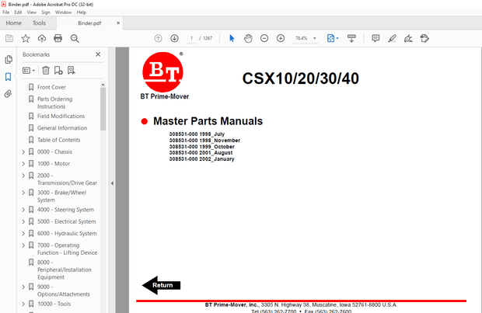Open the Front Cover bookmark

click(x=51, y=87)
